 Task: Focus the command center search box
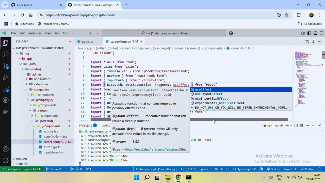[164, 33]
